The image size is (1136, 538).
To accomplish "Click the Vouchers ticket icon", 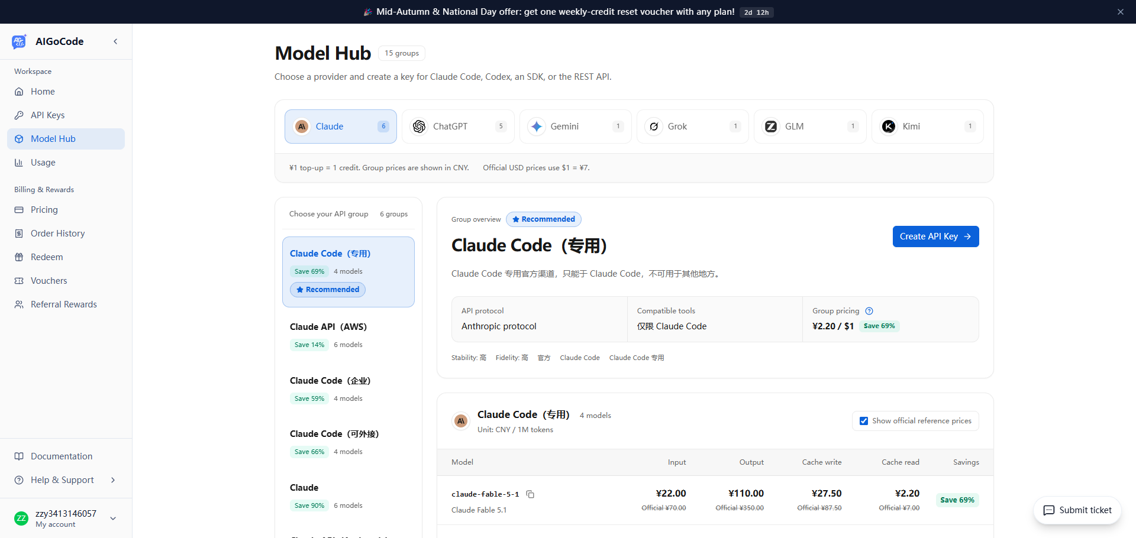I will [19, 281].
